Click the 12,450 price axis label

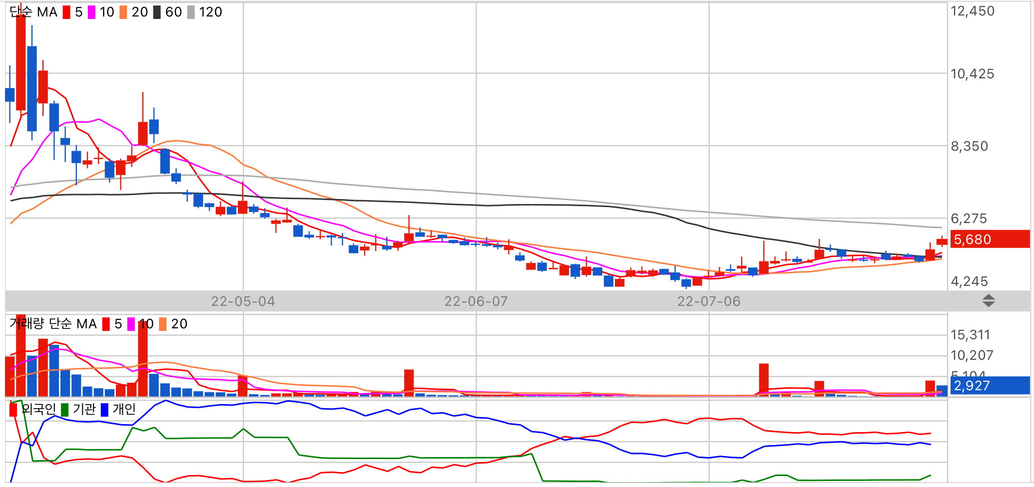(972, 11)
